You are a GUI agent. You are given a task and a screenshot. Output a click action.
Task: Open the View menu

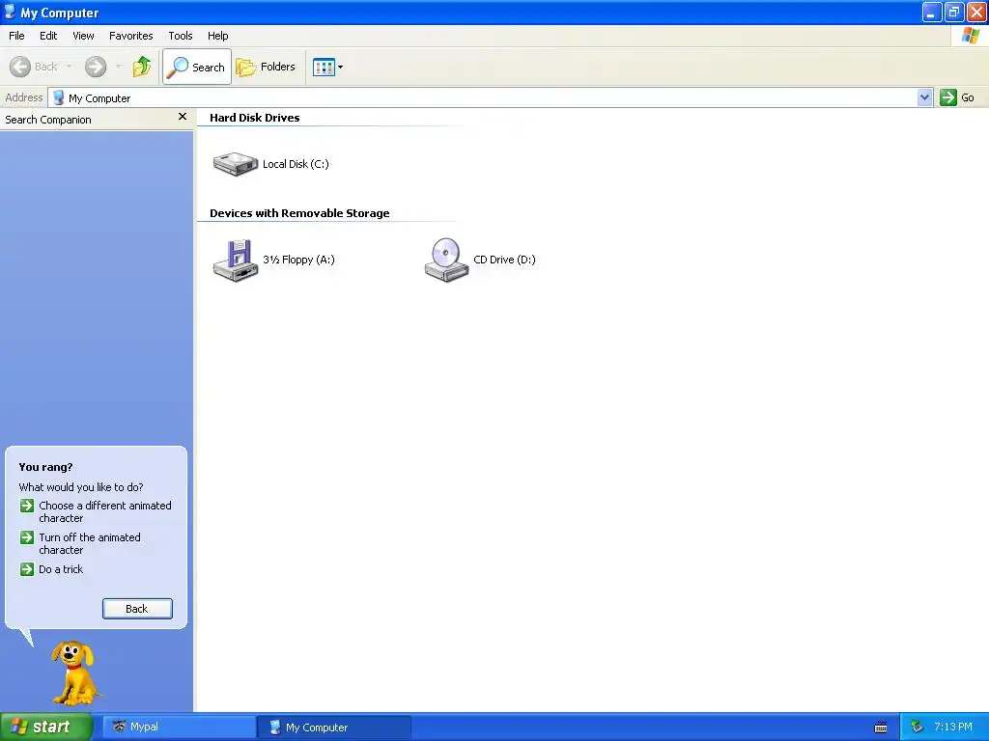tap(83, 36)
